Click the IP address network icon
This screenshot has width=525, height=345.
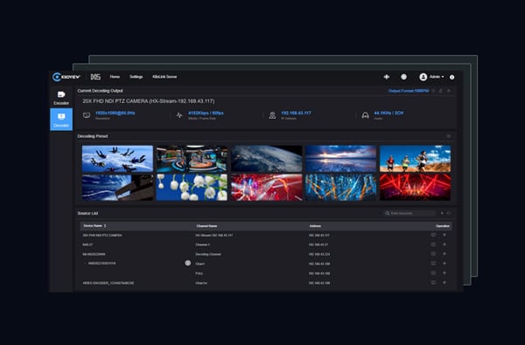[272, 115]
